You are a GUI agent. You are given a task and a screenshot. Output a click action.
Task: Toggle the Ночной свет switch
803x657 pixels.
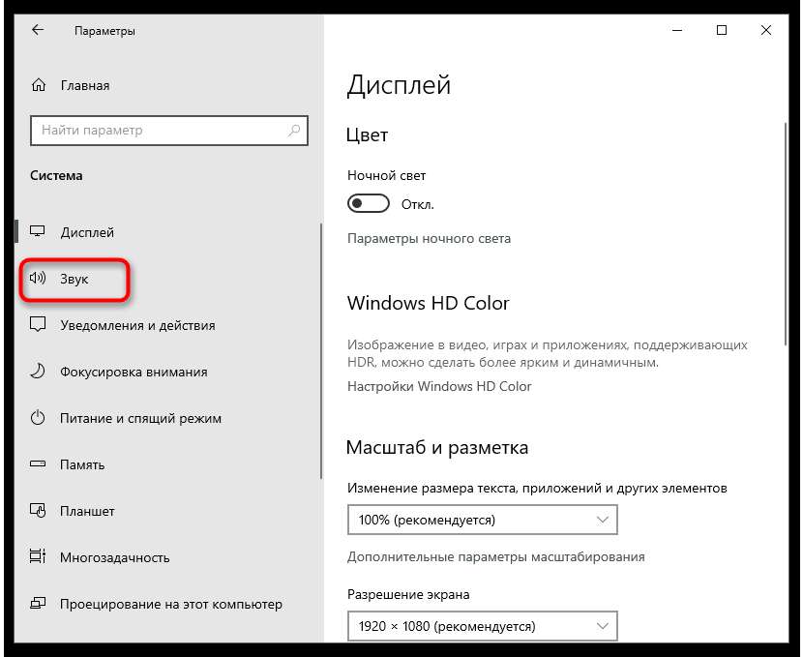(369, 204)
